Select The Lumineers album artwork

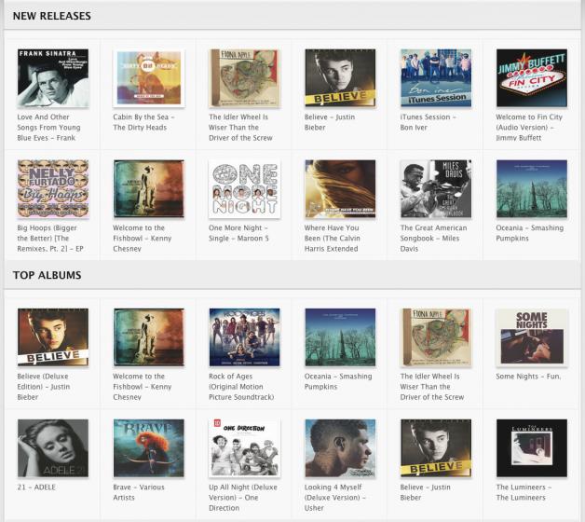click(x=532, y=448)
